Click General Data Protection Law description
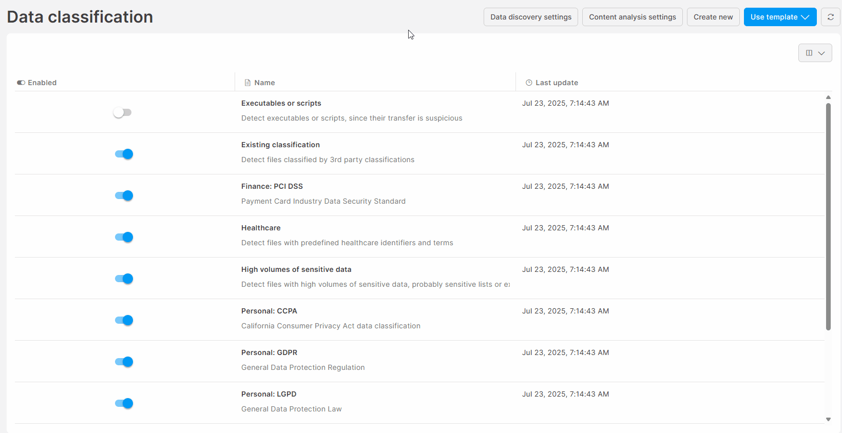 pyautogui.click(x=292, y=409)
